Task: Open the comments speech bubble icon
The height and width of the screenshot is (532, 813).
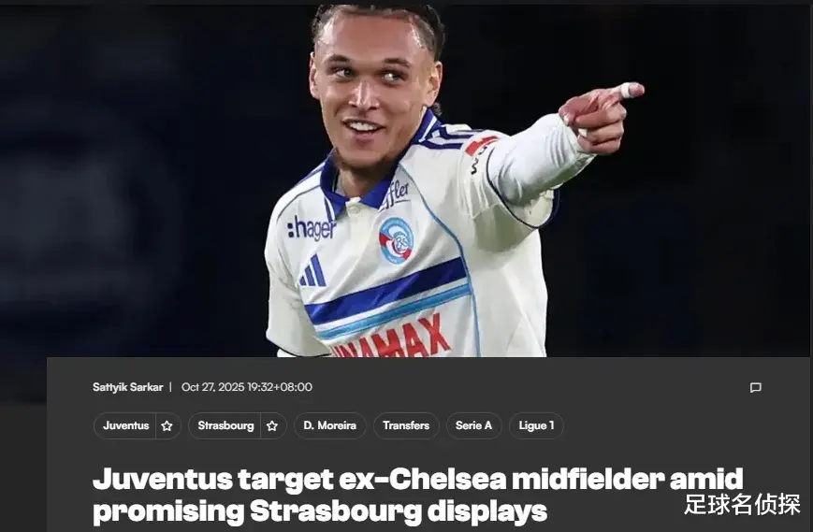Action: coord(755,387)
